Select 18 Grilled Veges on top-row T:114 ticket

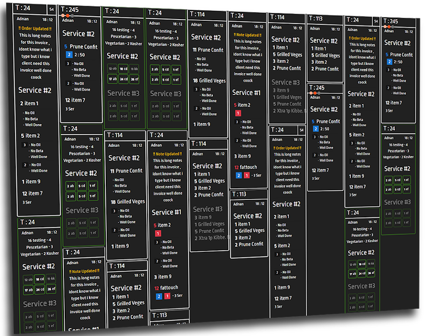pyautogui.click(x=209, y=80)
